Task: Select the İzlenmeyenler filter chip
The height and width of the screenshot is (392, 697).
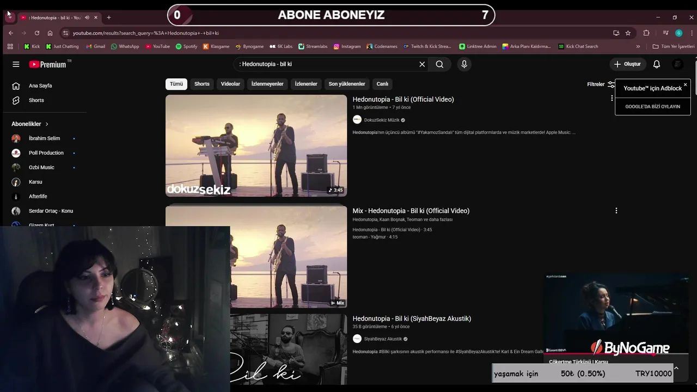Action: [x=267, y=84]
